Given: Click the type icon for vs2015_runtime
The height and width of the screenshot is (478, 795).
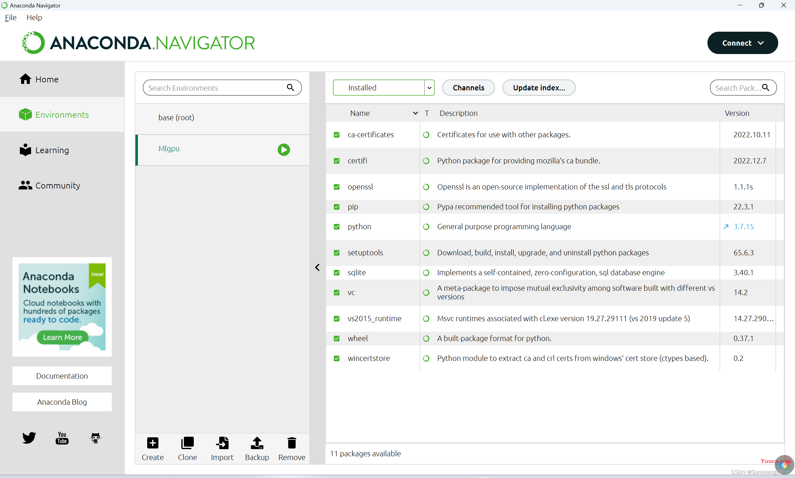Looking at the screenshot, I should point(426,319).
